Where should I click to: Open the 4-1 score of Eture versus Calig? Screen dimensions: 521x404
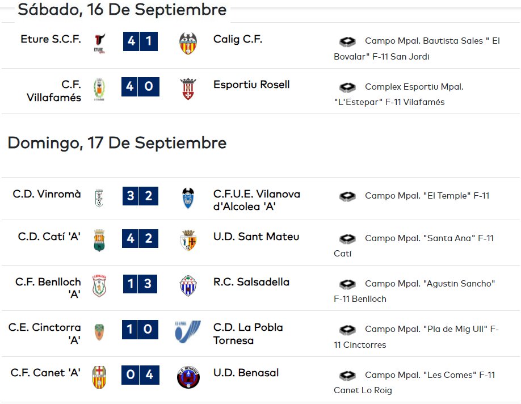(x=140, y=41)
